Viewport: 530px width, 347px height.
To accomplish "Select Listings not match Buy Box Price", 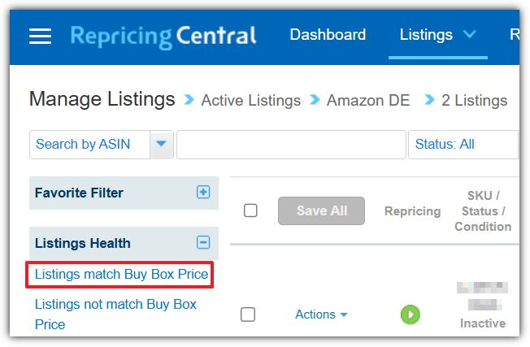I will pyautogui.click(x=115, y=314).
